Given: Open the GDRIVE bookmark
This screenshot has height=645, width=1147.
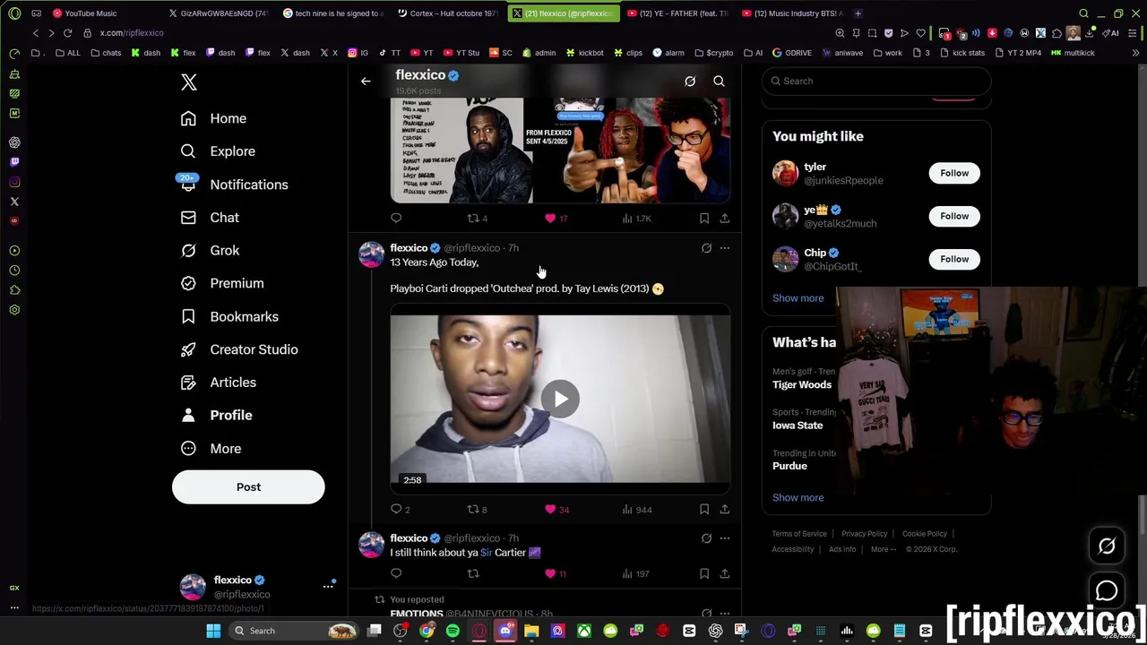Looking at the screenshot, I should 791,53.
